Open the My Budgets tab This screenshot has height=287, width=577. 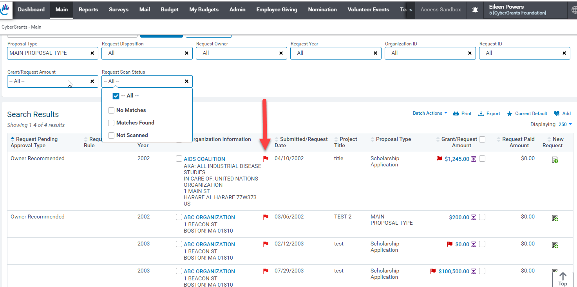pos(204,10)
